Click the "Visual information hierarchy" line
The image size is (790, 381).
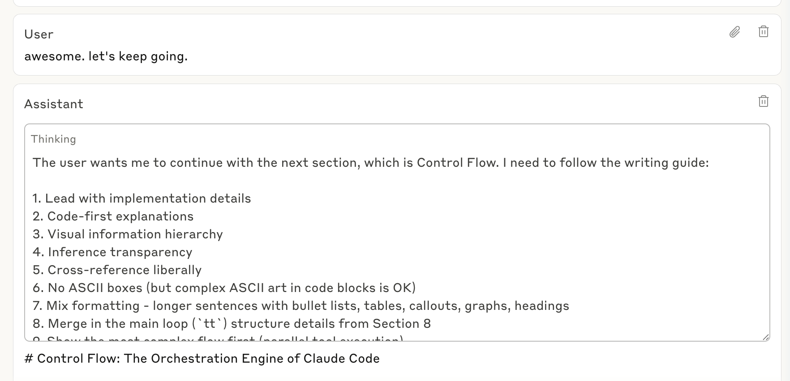point(127,234)
